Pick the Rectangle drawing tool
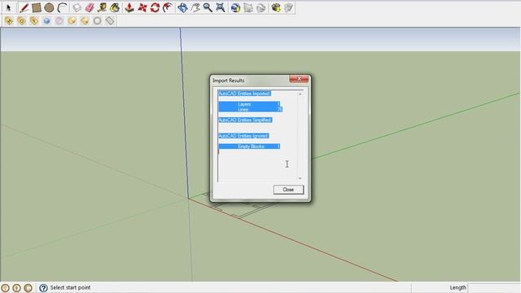 36,7
